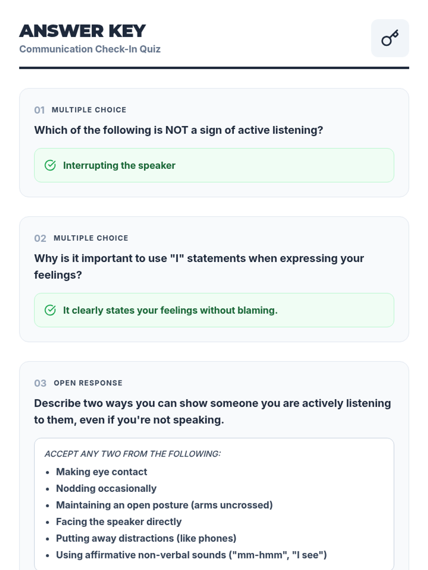Click the active listening NOT a sign question
The height and width of the screenshot is (570, 428).
click(x=178, y=130)
